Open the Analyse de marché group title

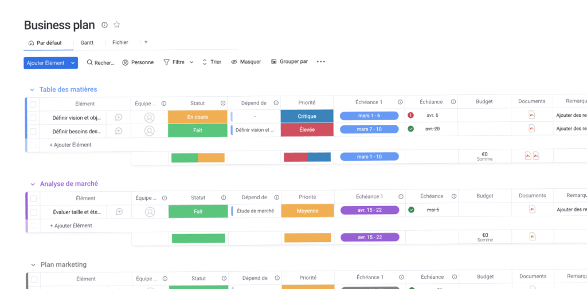69,184
